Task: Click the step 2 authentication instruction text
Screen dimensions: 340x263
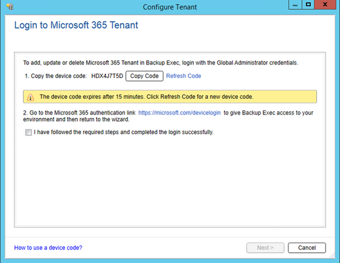Action: (168, 116)
